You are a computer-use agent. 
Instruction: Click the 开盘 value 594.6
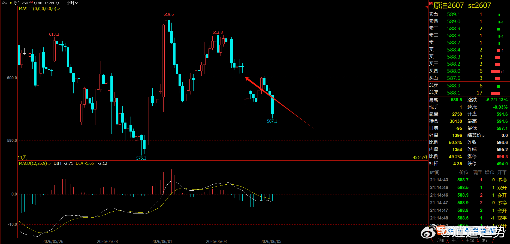point(502,114)
